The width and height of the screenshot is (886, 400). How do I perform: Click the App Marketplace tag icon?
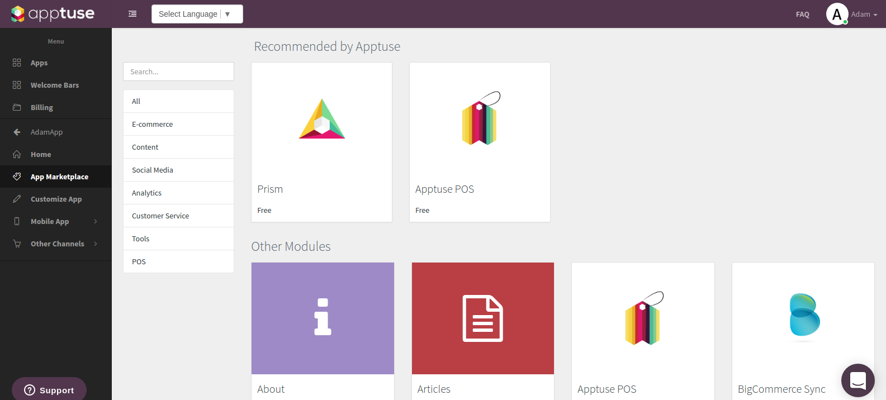(x=17, y=177)
